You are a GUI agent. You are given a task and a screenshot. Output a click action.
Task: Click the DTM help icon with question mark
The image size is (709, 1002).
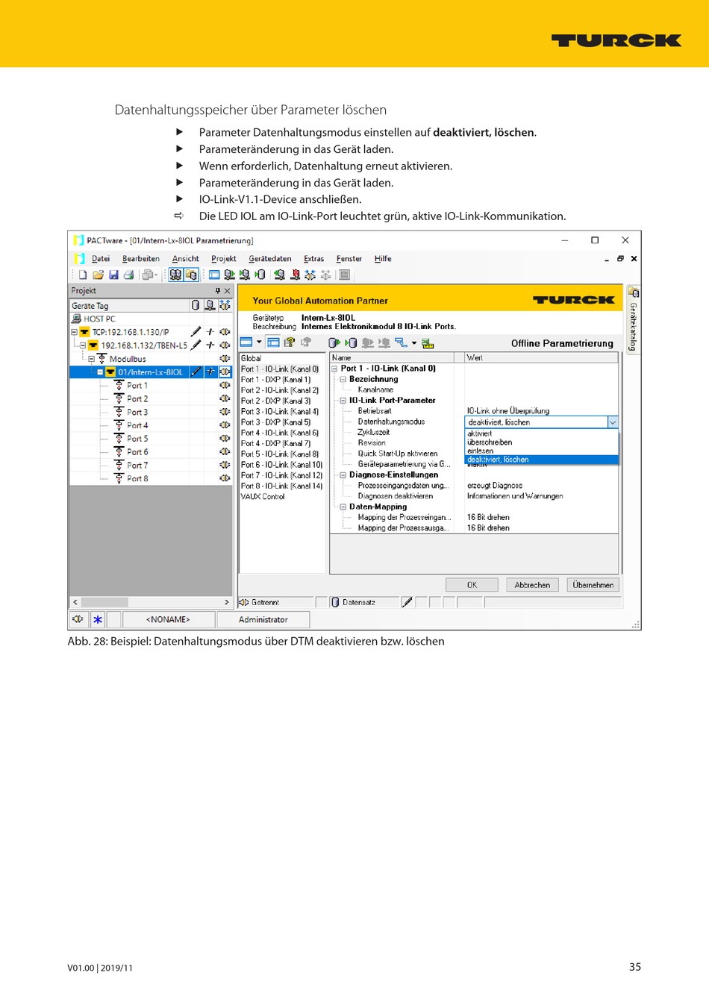click(x=290, y=342)
